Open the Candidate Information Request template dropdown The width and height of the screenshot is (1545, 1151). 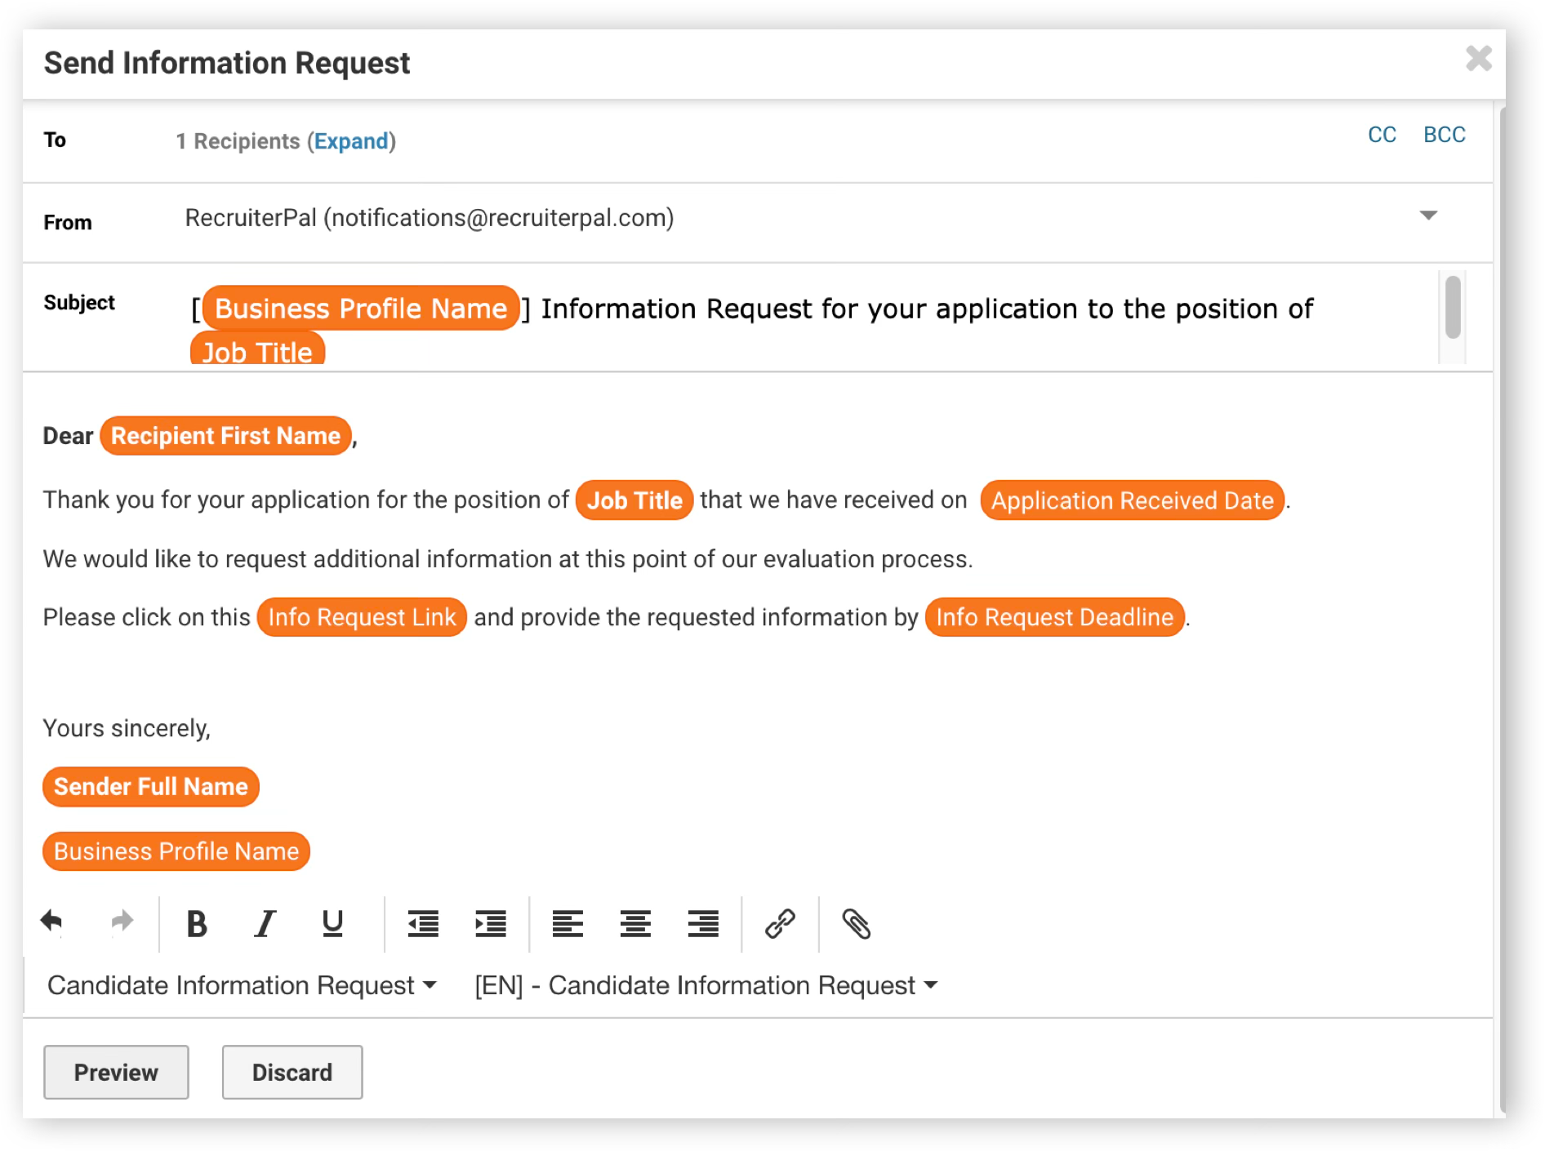242,985
